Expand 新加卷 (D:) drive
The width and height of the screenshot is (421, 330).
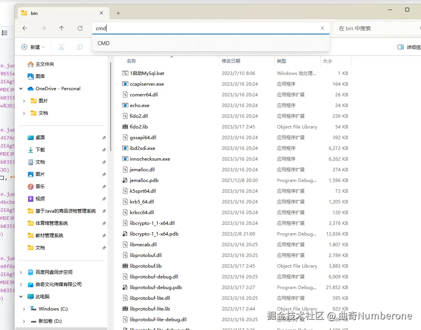[24, 321]
